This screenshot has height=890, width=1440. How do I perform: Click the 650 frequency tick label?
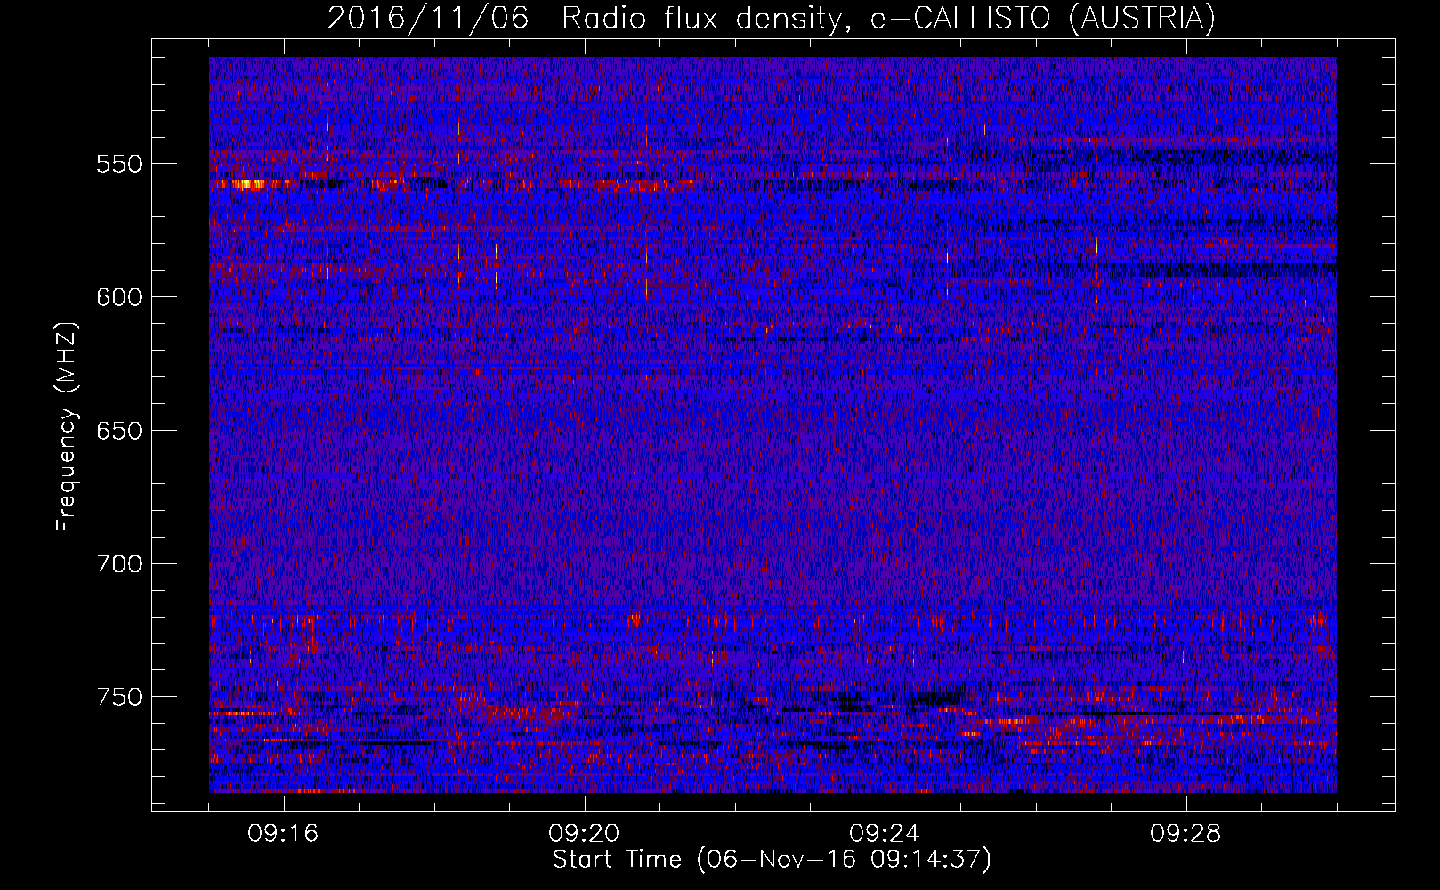tap(119, 431)
